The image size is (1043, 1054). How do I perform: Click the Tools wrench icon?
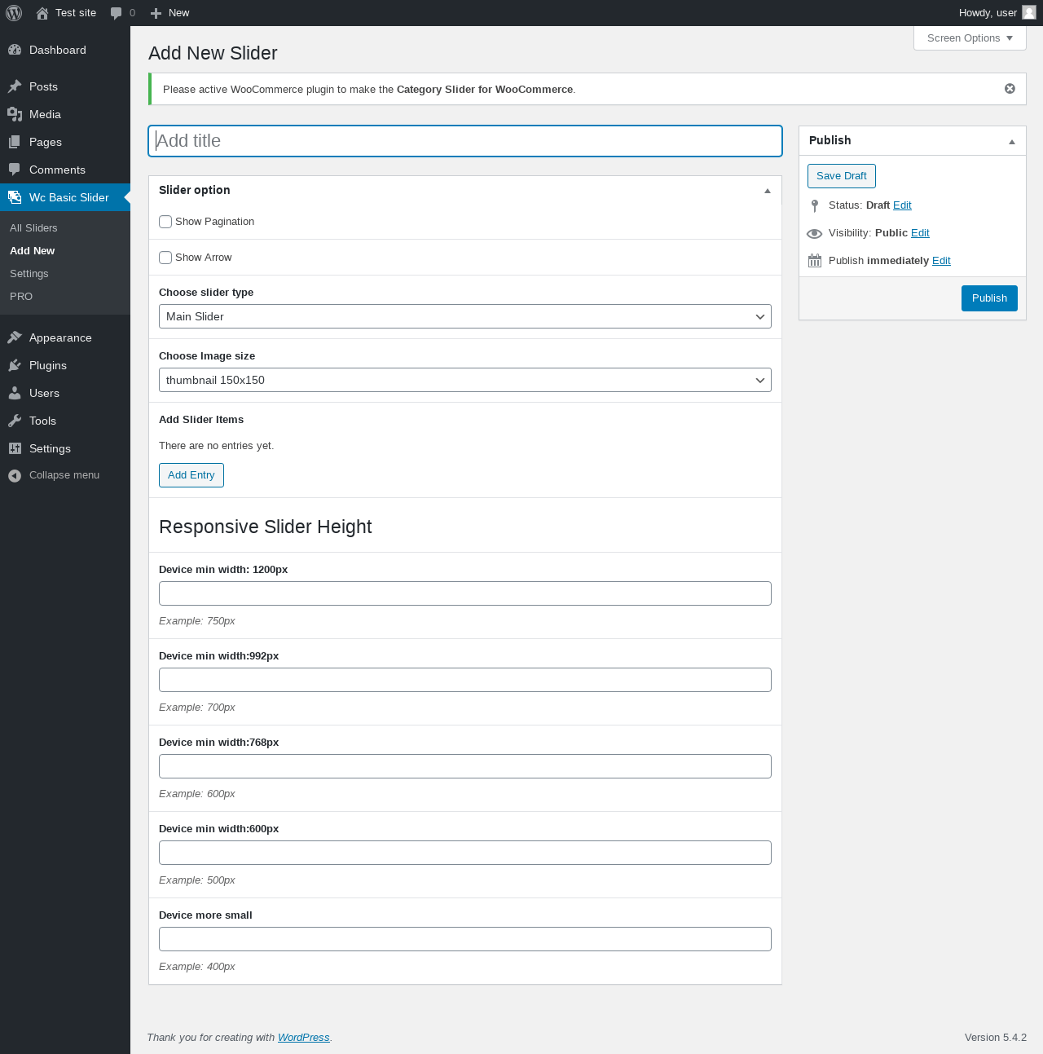coord(15,421)
